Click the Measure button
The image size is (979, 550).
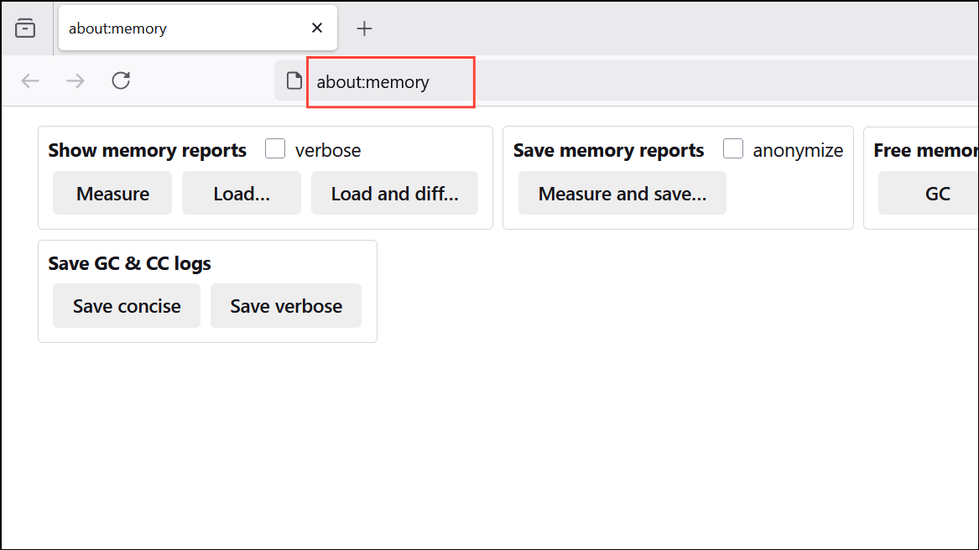(x=112, y=193)
